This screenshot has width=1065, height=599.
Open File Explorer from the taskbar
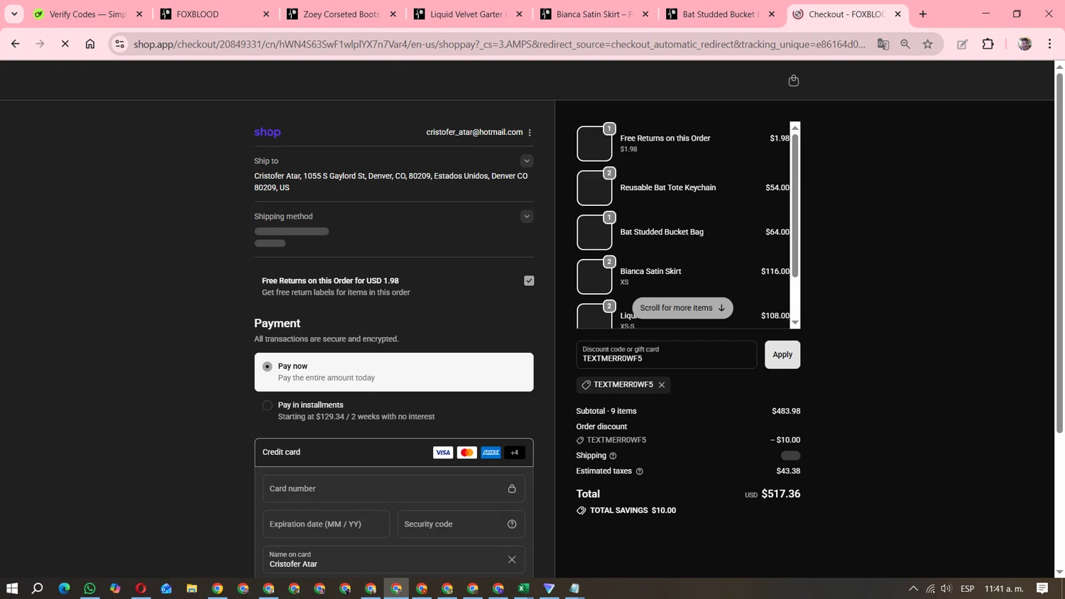click(x=192, y=588)
